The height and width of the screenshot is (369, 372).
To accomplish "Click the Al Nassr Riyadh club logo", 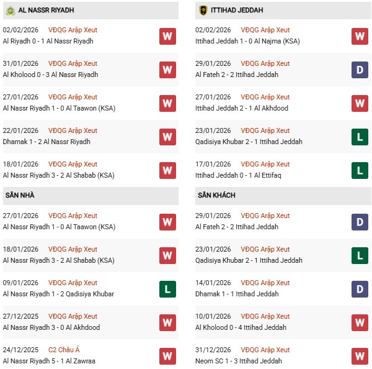I will coord(9,10).
